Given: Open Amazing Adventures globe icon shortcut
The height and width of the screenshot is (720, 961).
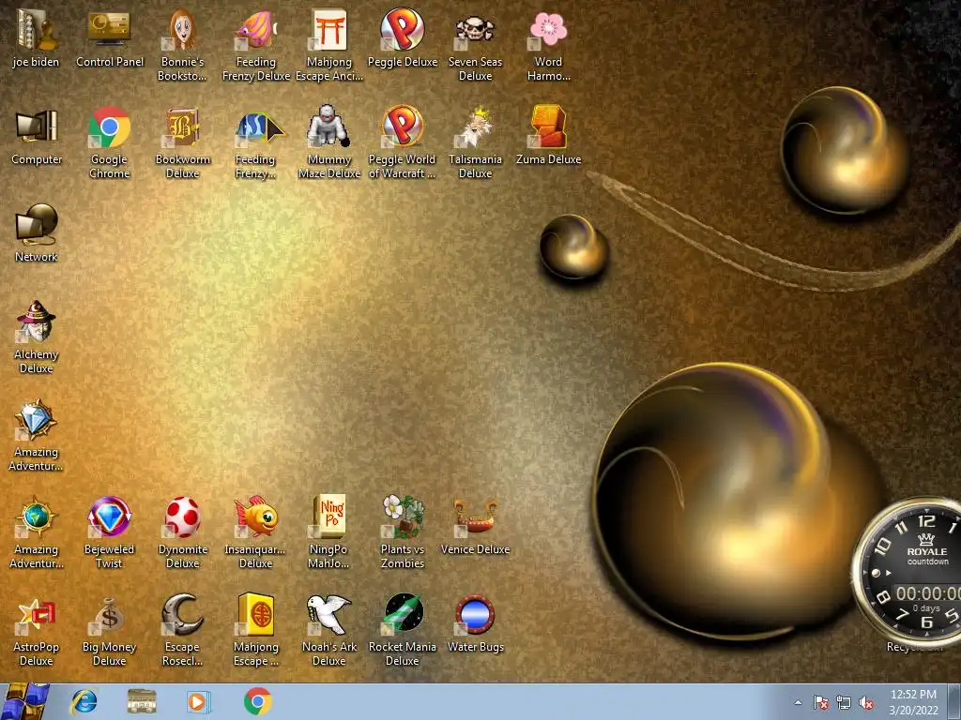Looking at the screenshot, I should pos(37,533).
